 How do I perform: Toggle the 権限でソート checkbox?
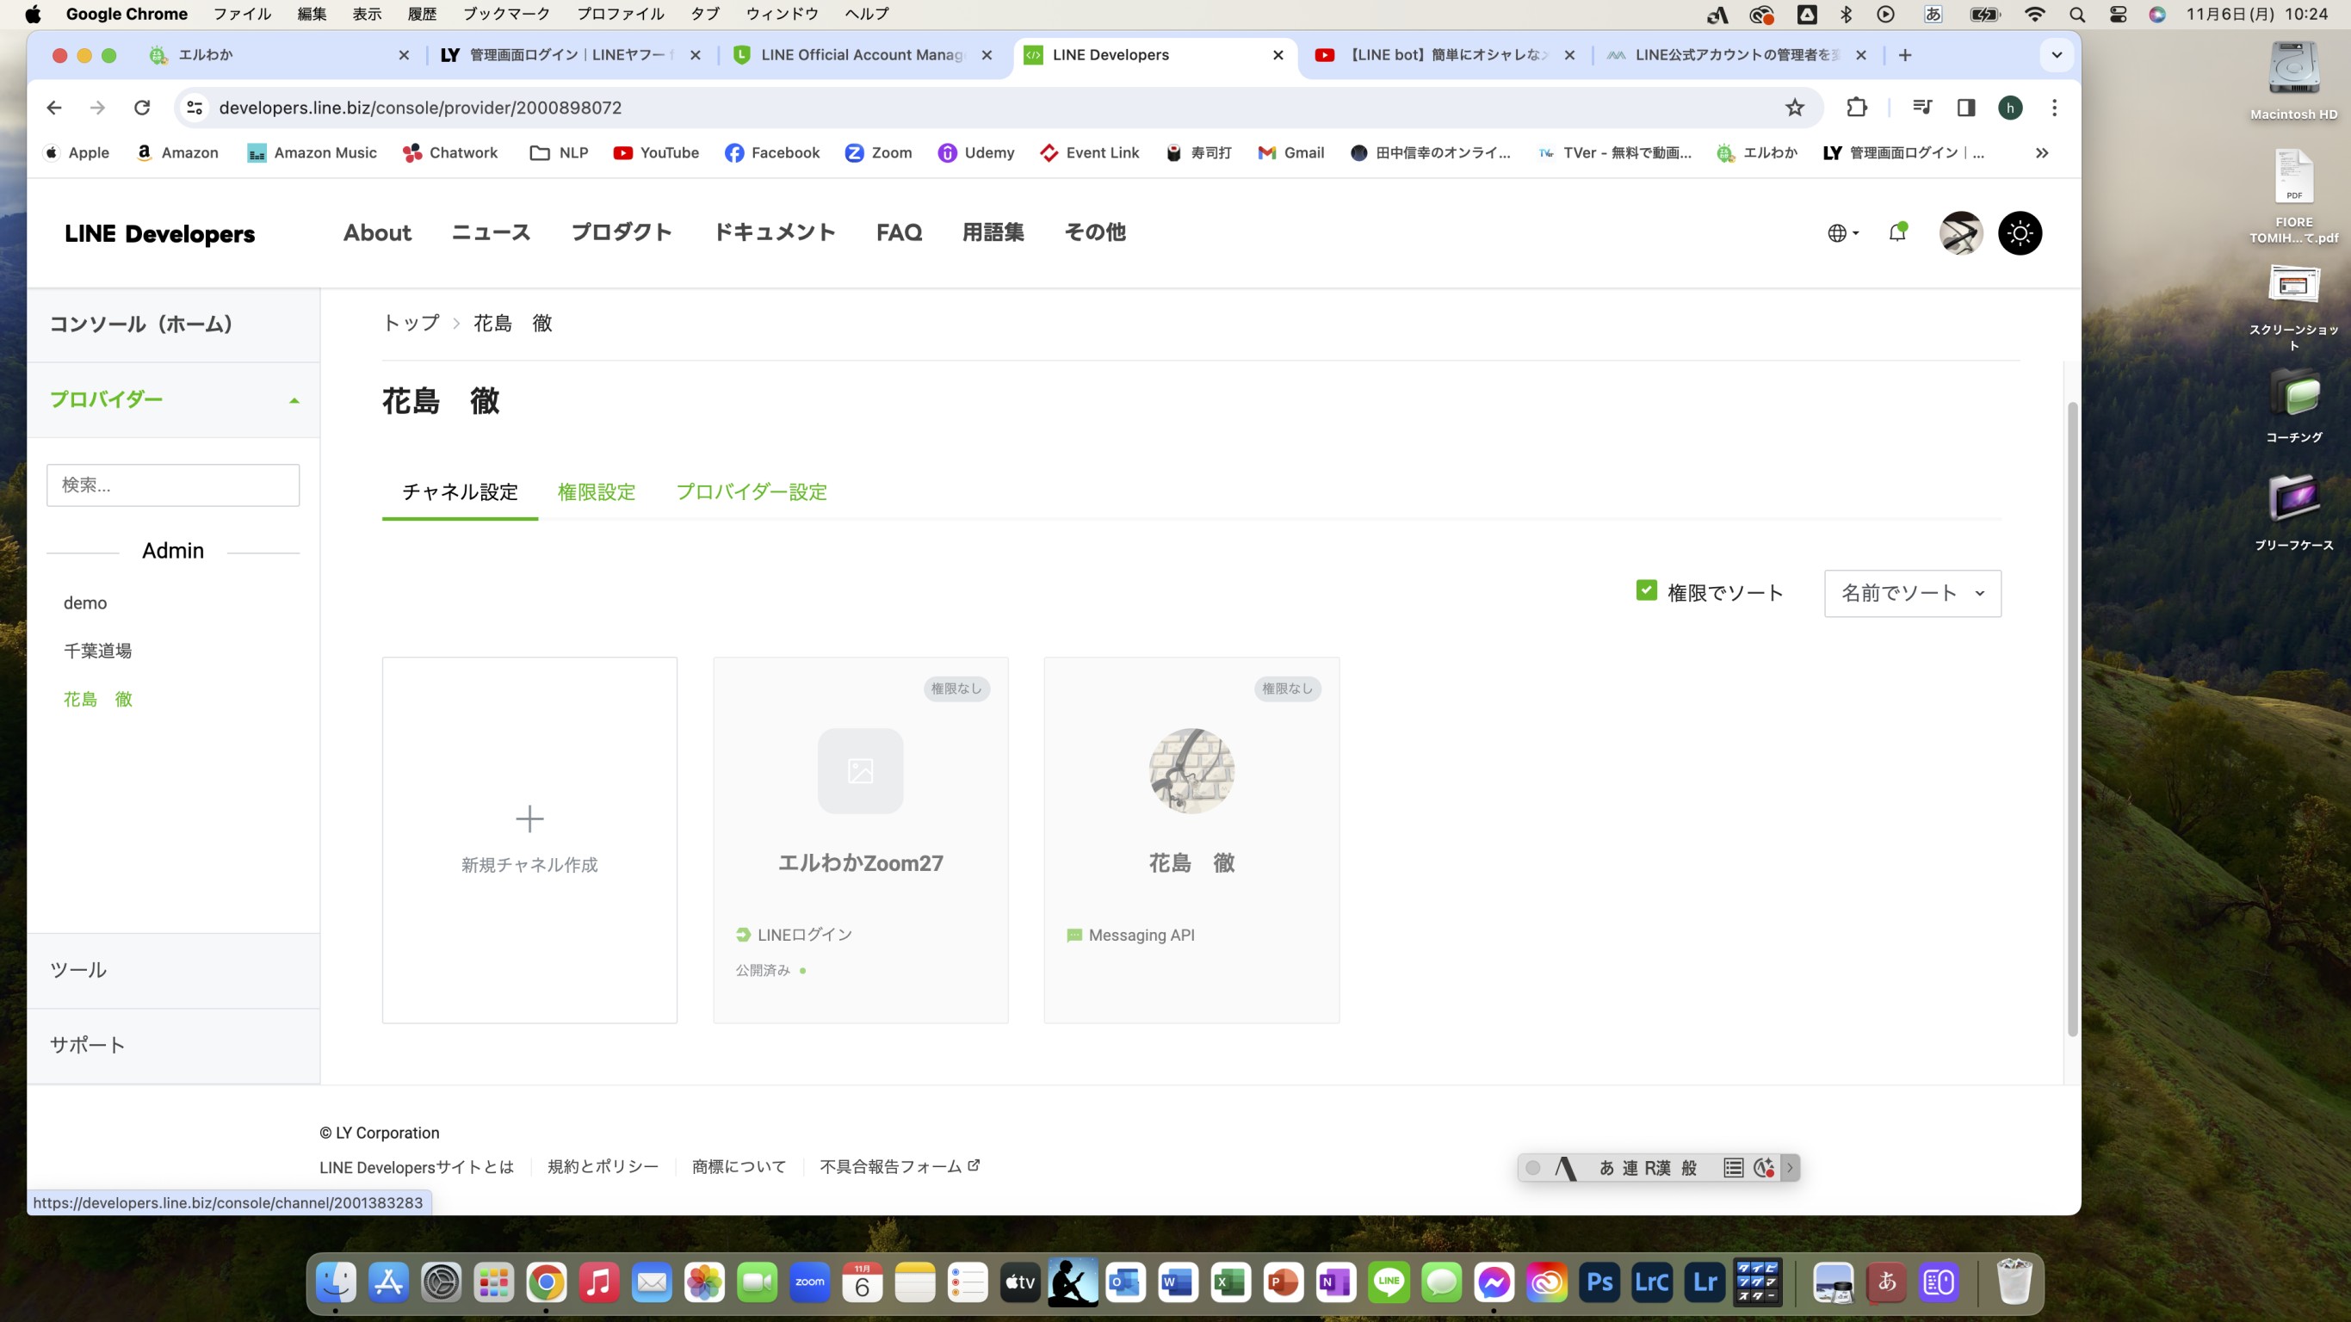(x=1647, y=590)
